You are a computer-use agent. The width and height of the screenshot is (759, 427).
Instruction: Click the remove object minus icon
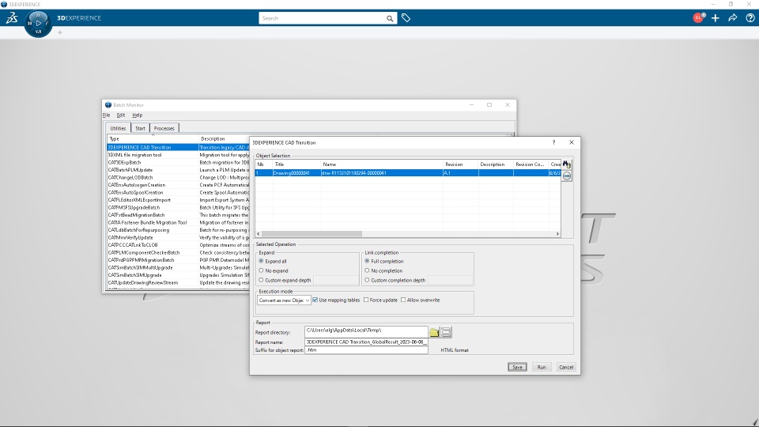(x=567, y=176)
